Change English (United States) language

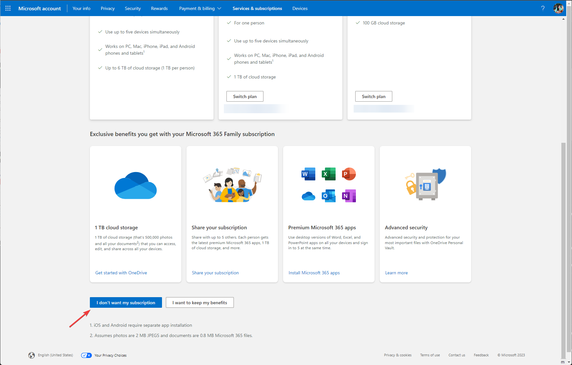pos(55,355)
